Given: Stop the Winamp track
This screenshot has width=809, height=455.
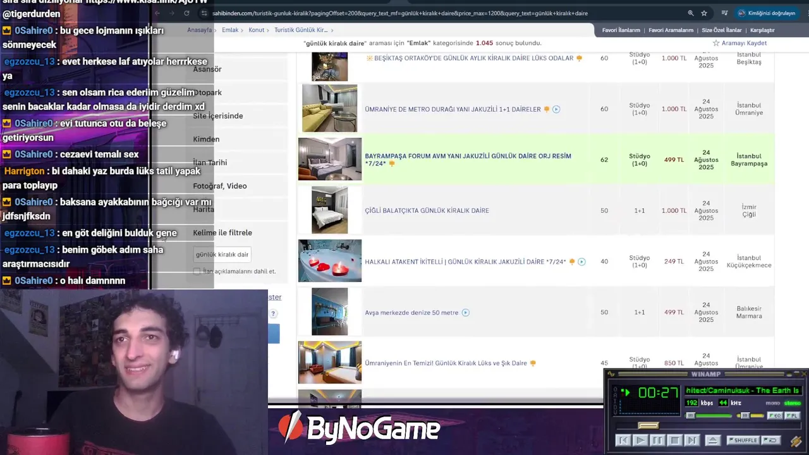Looking at the screenshot, I should 675,440.
